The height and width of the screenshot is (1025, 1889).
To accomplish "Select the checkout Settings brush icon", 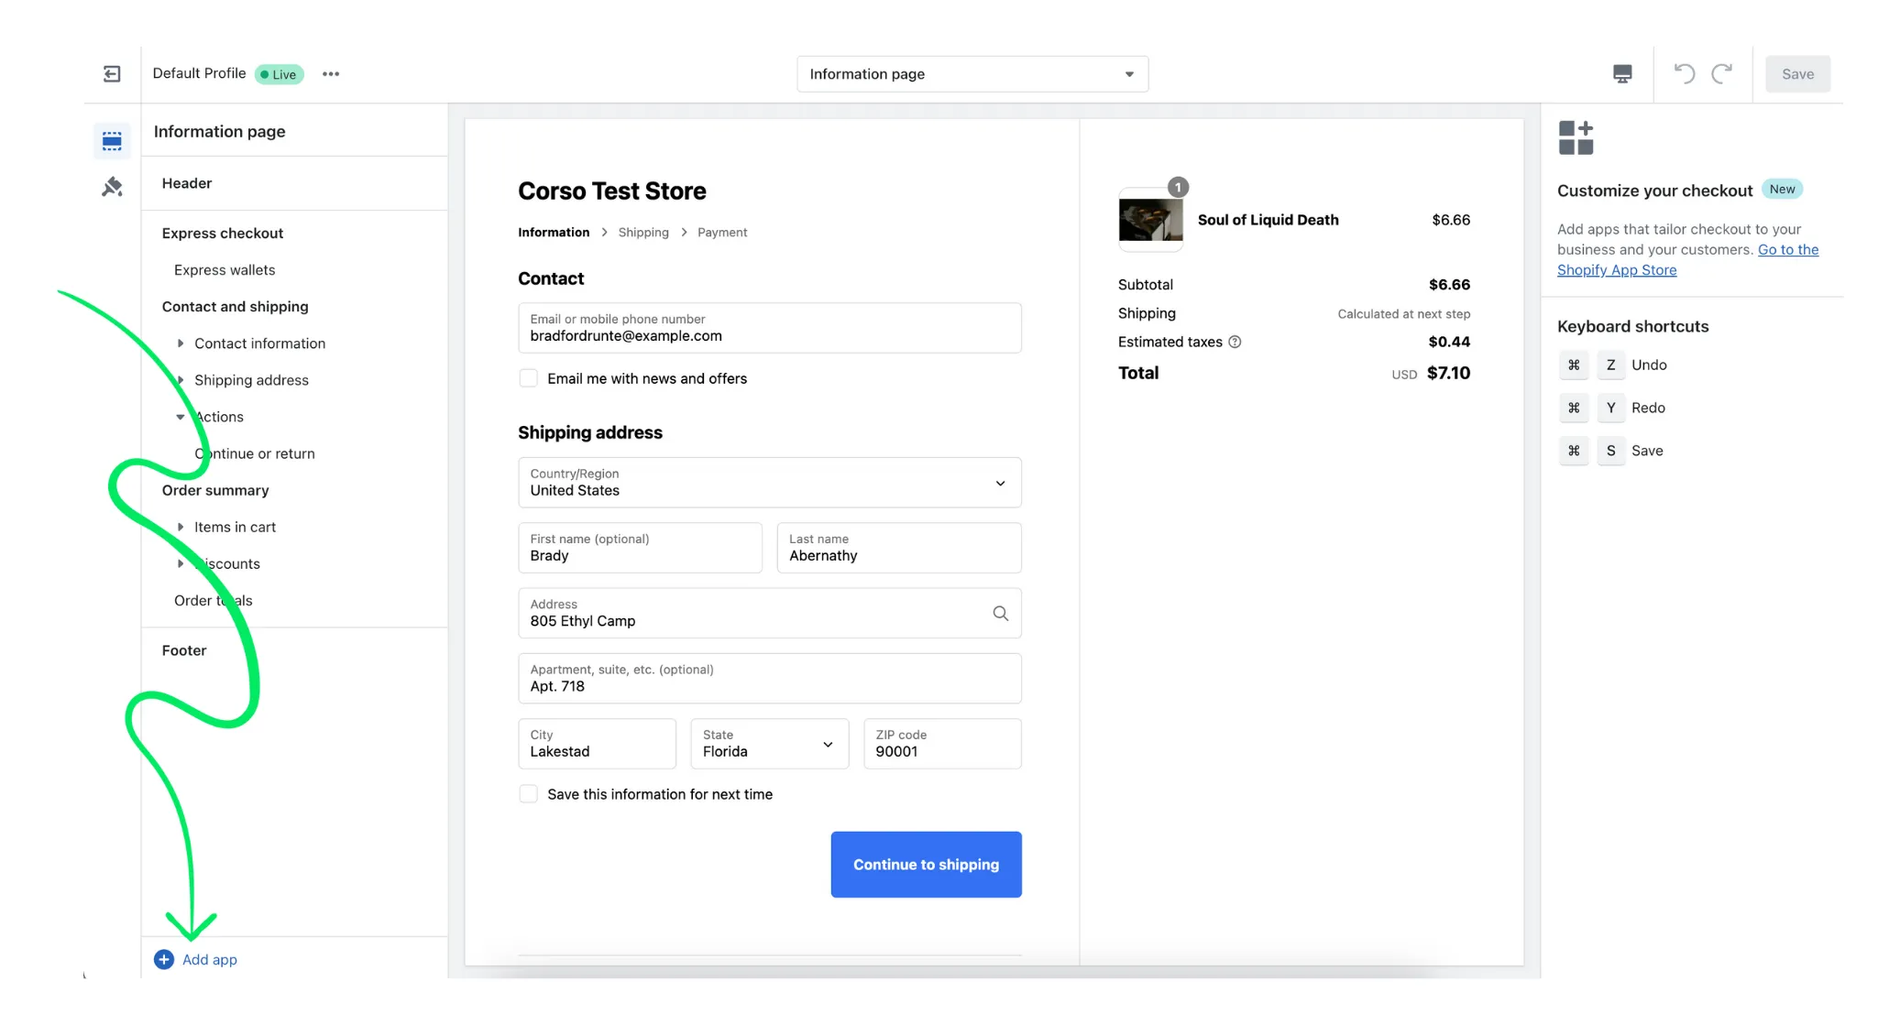I will pyautogui.click(x=111, y=185).
